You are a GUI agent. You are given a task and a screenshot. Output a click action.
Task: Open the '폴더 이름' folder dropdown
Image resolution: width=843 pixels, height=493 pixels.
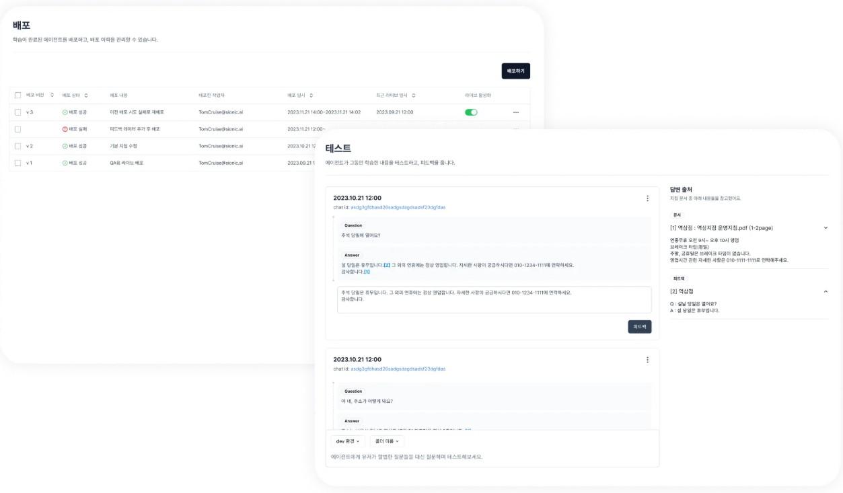click(x=387, y=441)
